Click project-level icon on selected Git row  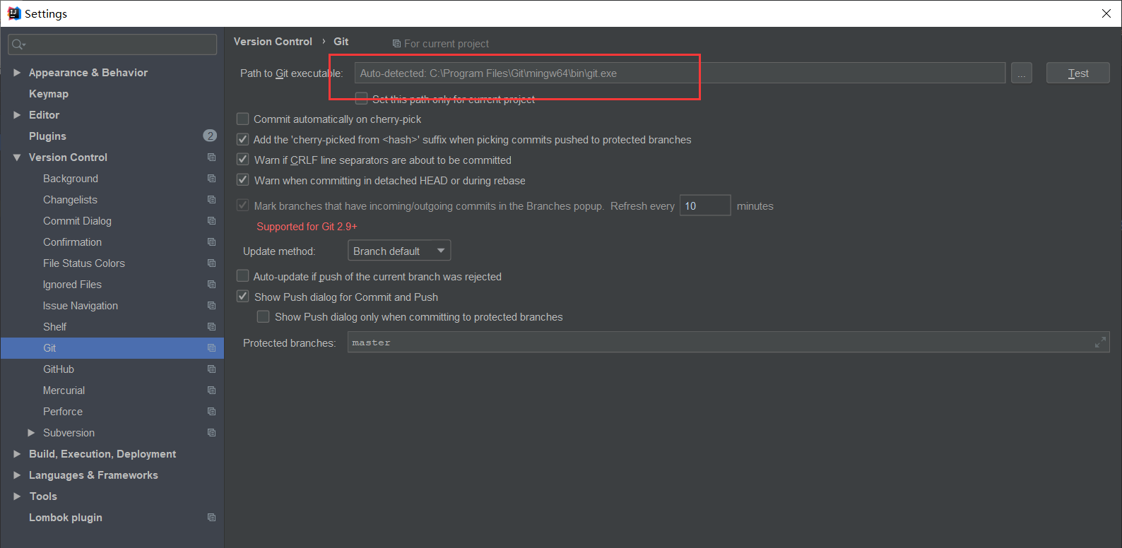211,348
